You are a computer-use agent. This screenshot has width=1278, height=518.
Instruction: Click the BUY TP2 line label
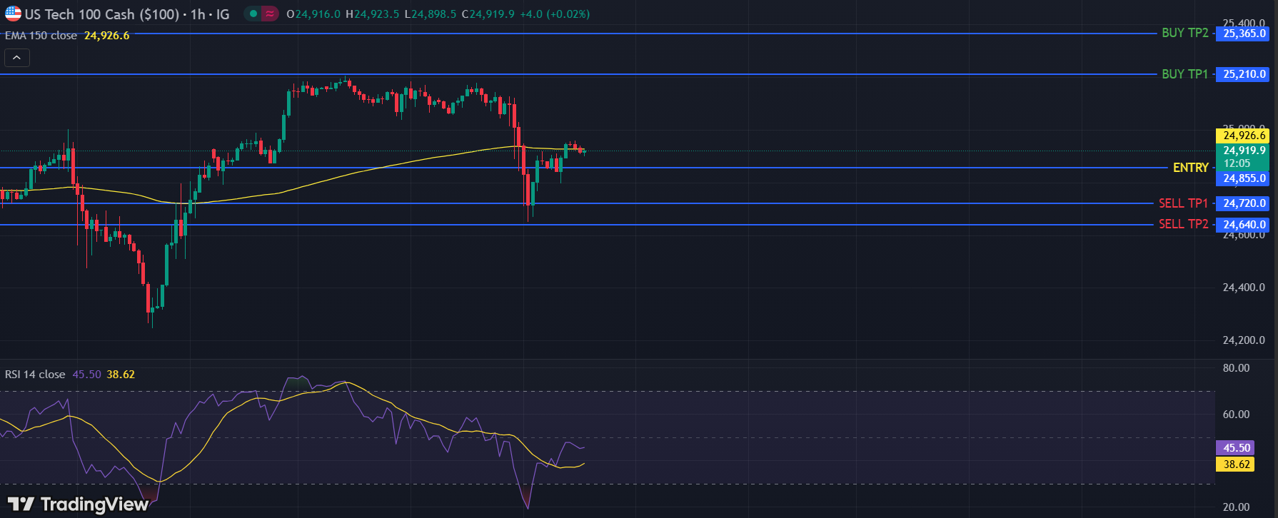coord(1184,33)
